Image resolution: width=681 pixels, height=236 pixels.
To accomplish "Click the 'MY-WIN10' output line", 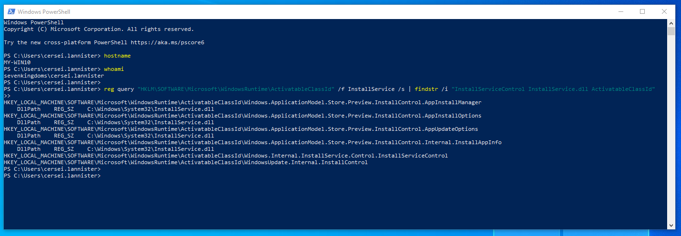I will click(x=17, y=62).
